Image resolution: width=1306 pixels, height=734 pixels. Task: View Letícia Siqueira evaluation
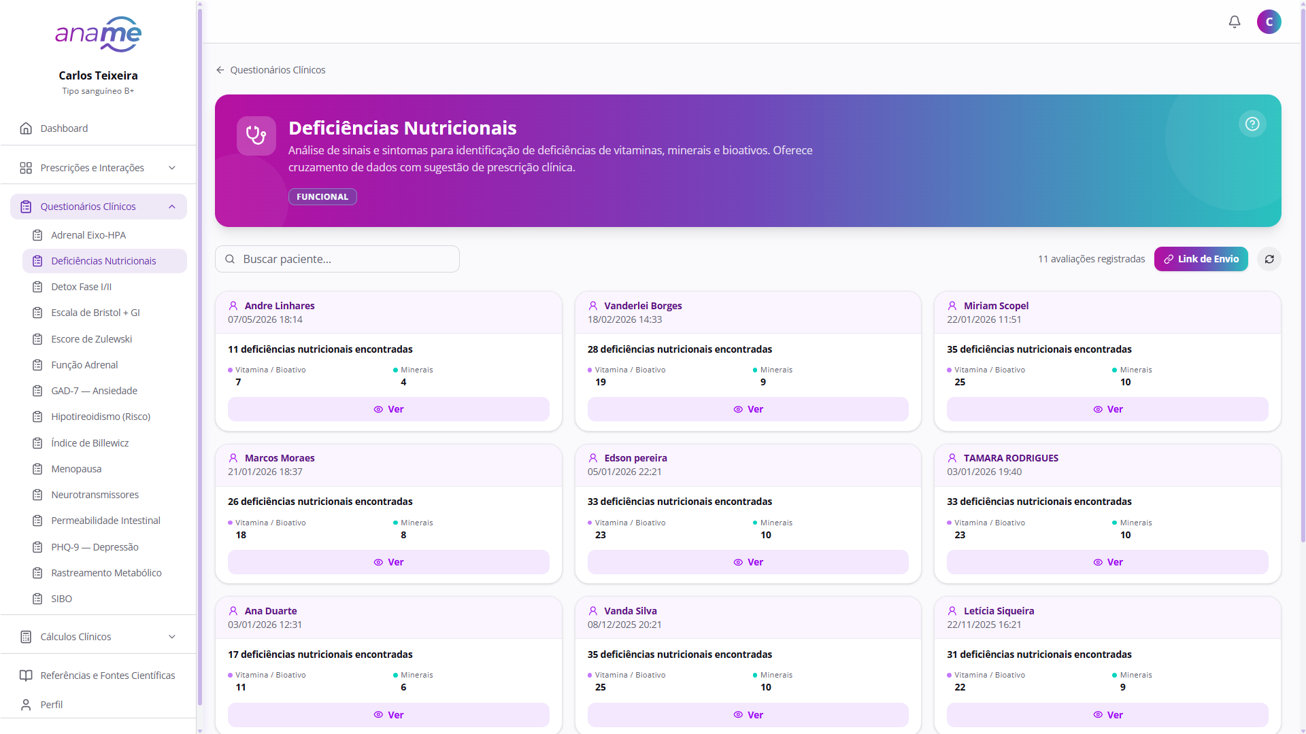pyautogui.click(x=1107, y=715)
